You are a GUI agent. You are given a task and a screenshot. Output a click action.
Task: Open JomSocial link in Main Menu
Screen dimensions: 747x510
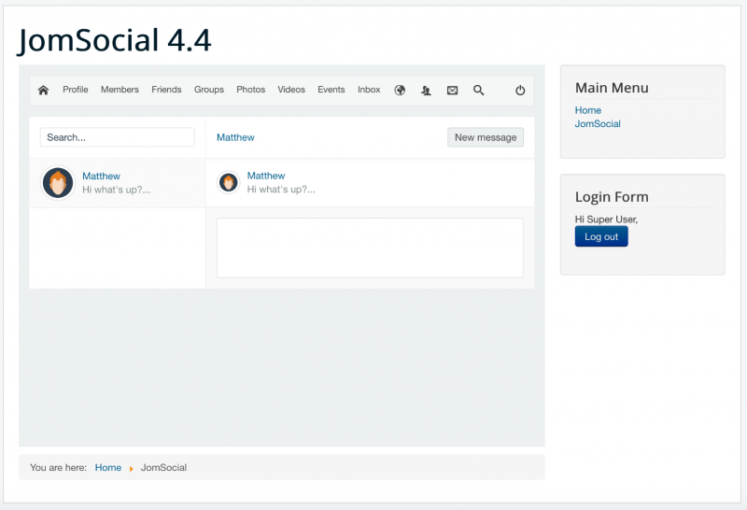[x=598, y=123]
